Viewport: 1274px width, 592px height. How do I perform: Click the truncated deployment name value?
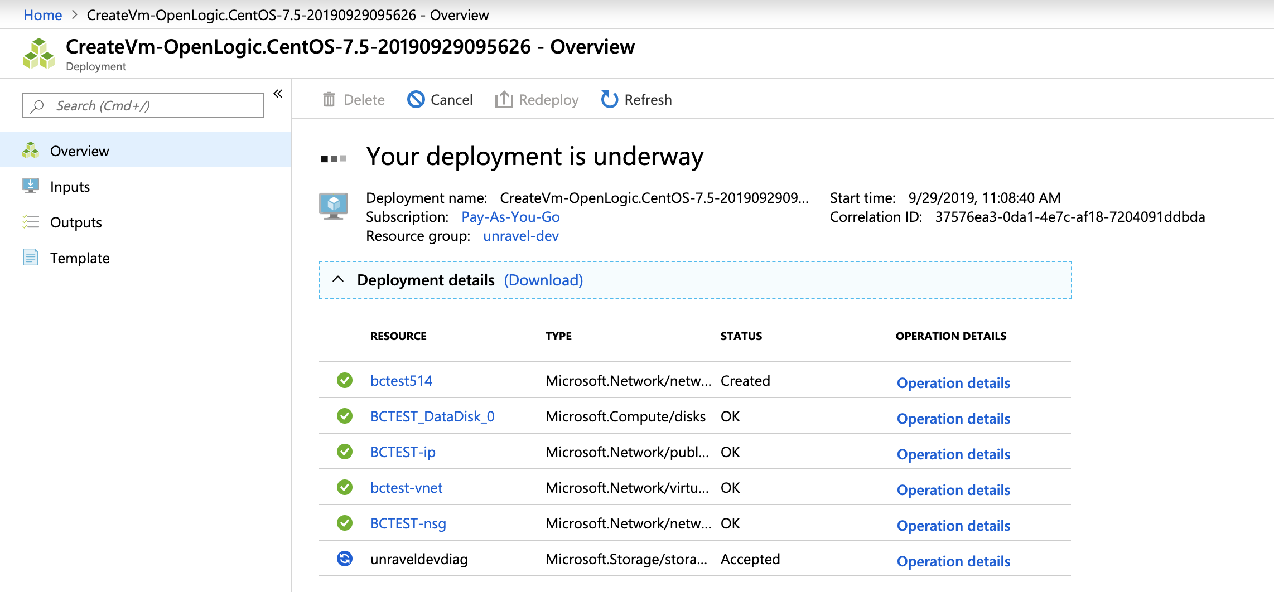(x=654, y=198)
